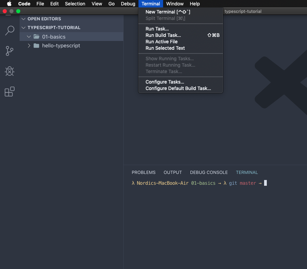
Task: Select the TERMINAL panel tab
Action: [x=247, y=173]
